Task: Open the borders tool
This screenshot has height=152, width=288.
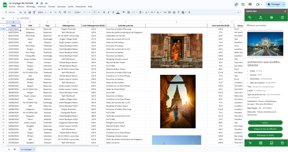Action: tap(129, 12)
